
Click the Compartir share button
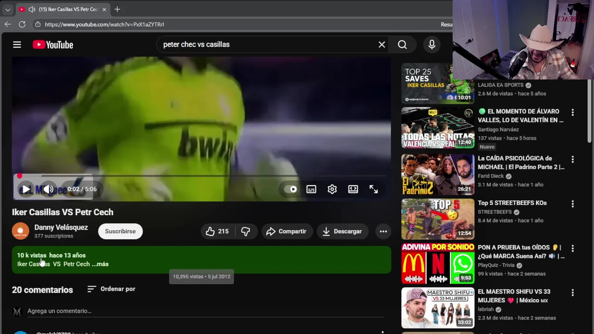pos(286,231)
